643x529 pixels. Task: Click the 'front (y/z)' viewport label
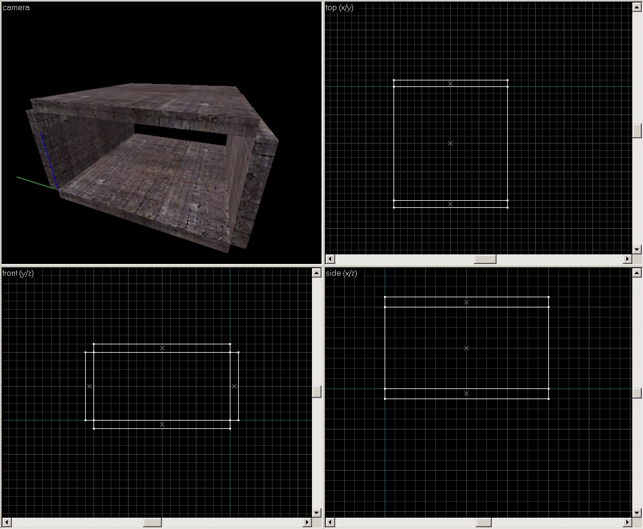(18, 273)
